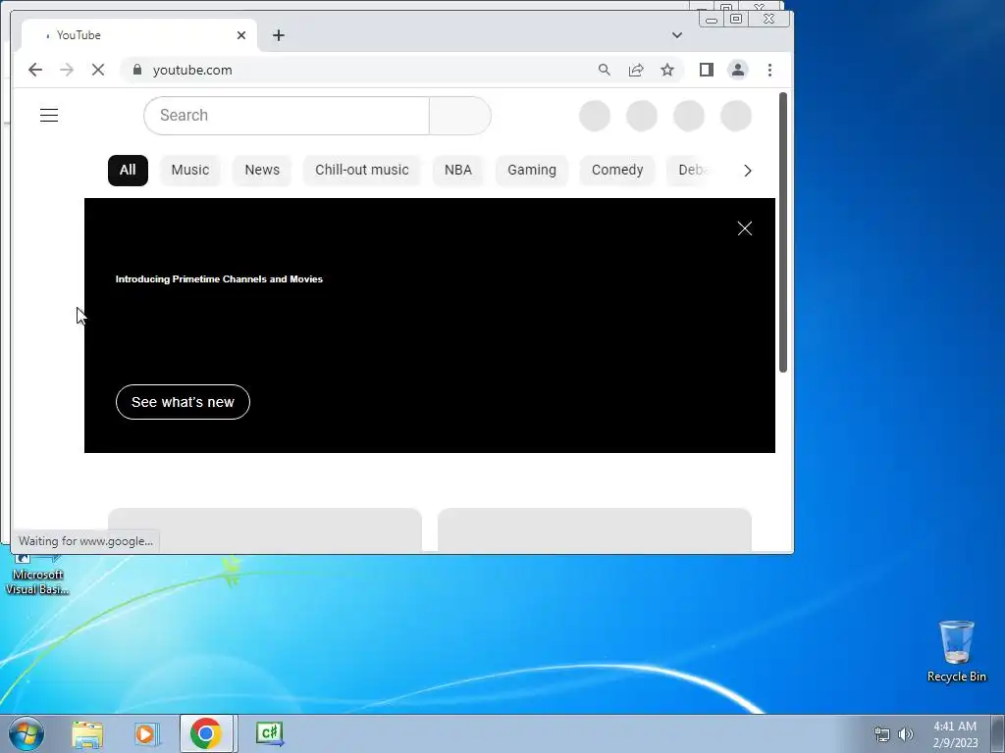Select the NBA filter chip
This screenshot has height=753, width=1005.
[x=458, y=171]
